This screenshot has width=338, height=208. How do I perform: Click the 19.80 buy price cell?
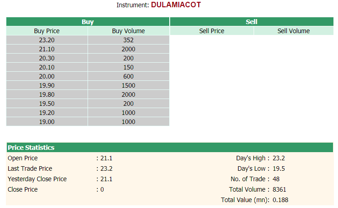(x=47, y=94)
